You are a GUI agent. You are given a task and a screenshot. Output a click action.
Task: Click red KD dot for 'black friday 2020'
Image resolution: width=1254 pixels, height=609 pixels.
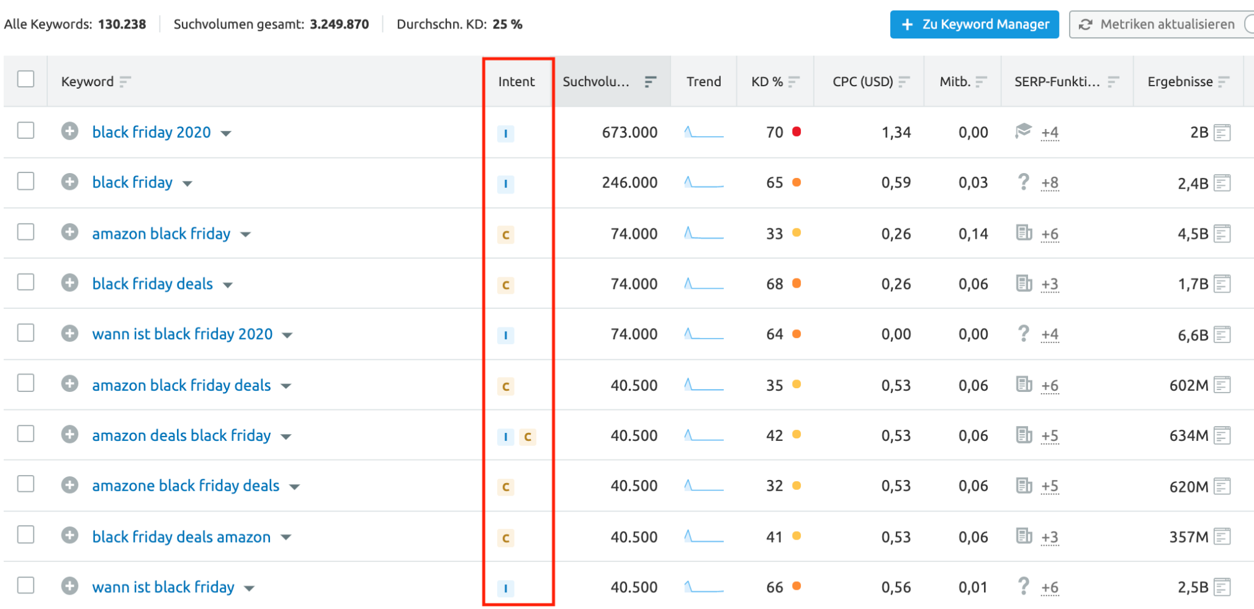[x=796, y=131]
